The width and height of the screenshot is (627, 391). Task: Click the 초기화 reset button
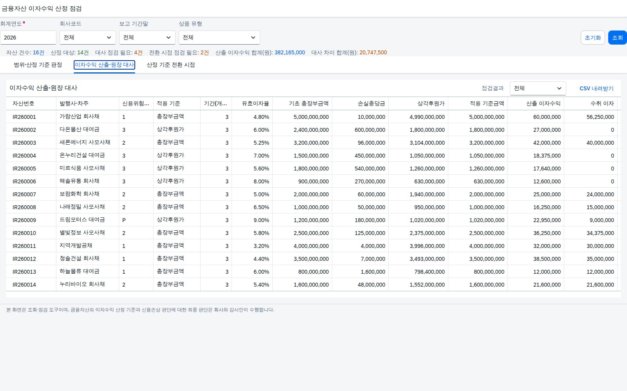pyautogui.click(x=593, y=38)
